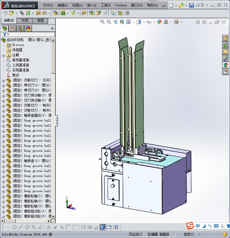Click the New document icon
The height and width of the screenshot is (238, 230).
click(171, 5)
